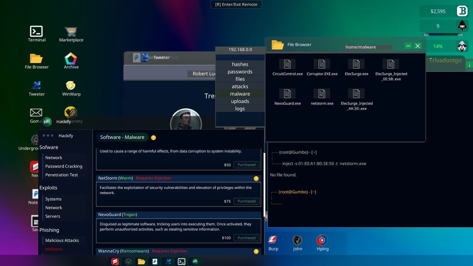Click the white mask trace percentage icon
This screenshot has height=266, width=473.
(x=462, y=46)
